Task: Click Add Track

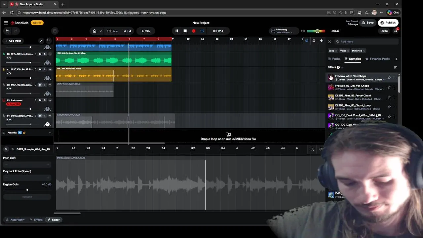Action: (x=13, y=41)
